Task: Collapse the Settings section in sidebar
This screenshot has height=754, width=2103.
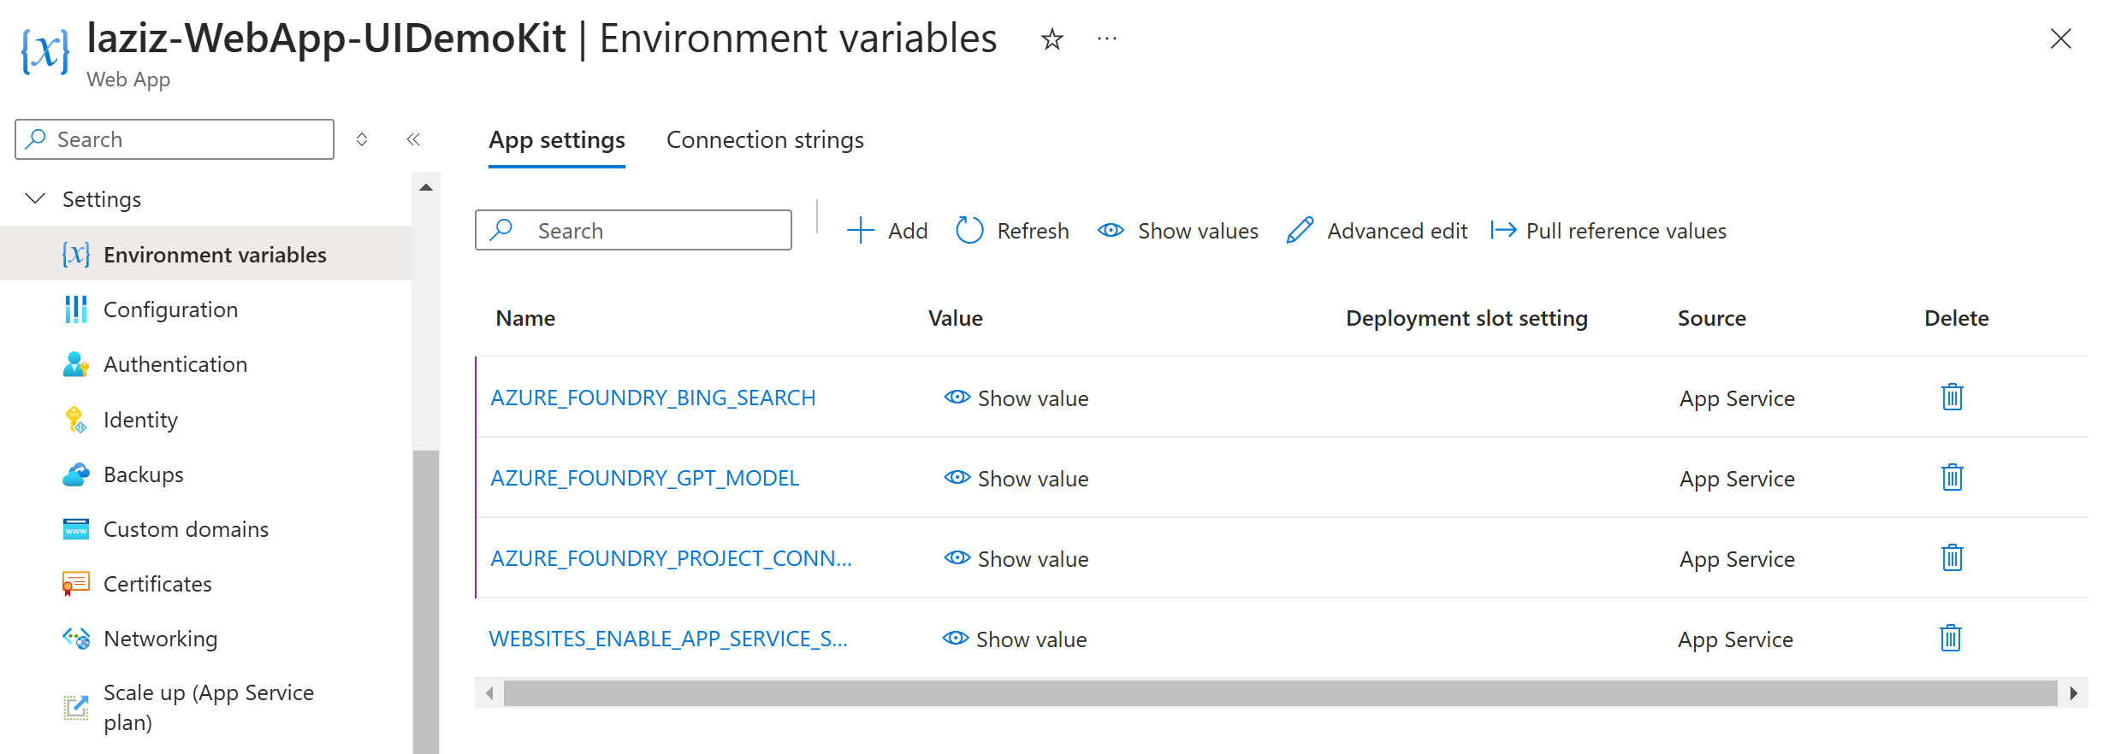Action: coord(35,199)
